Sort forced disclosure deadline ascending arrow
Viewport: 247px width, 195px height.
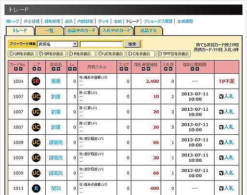tap(192, 69)
